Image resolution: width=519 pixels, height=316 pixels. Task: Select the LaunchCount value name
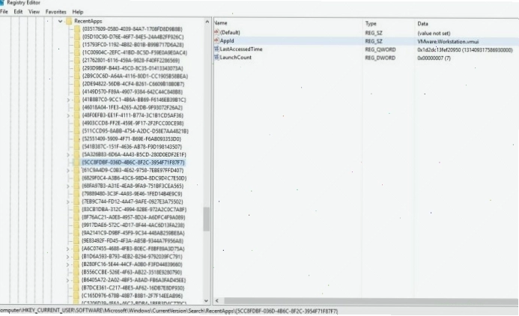[x=236, y=57]
